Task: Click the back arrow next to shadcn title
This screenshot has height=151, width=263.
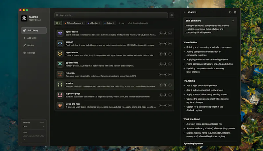Action: (x=184, y=12)
